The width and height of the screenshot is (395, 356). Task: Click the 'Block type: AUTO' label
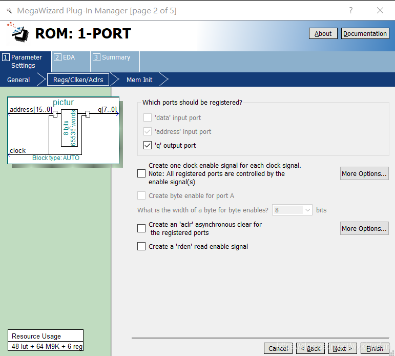[x=56, y=158]
